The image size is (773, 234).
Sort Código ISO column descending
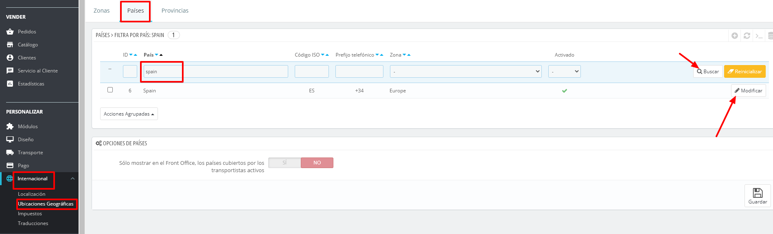[323, 55]
